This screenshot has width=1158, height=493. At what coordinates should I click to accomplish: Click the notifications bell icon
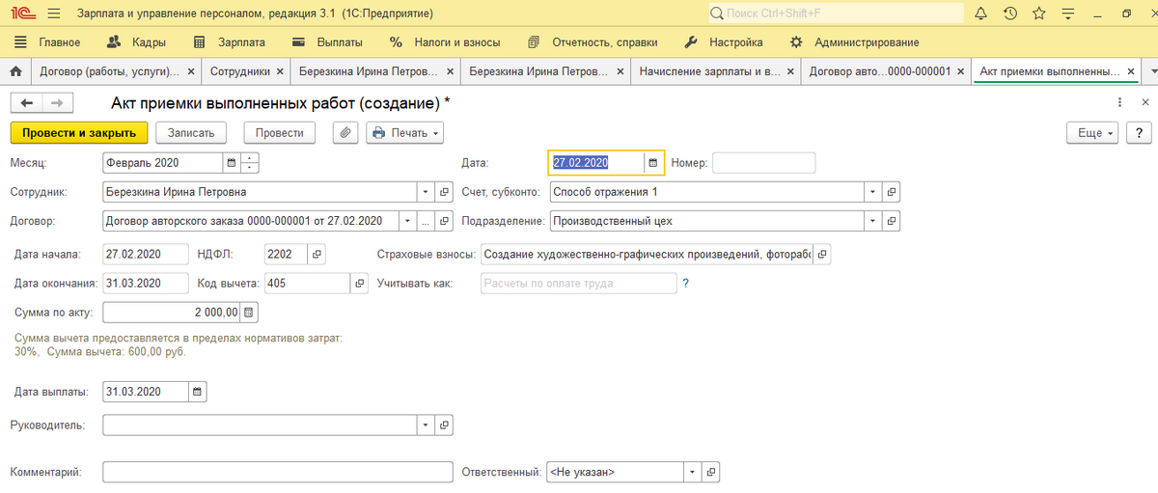[x=980, y=14]
